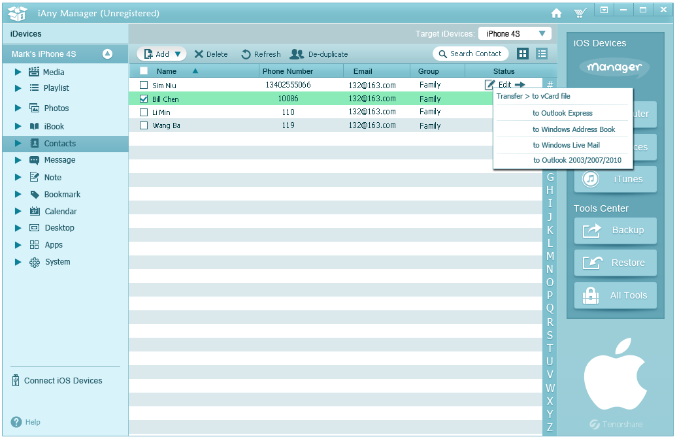This screenshot has height=439, width=677.
Task: Switch to list view layout
Action: click(542, 54)
